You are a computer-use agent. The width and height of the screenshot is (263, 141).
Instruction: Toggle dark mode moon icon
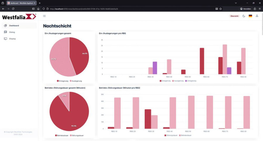(x=244, y=16)
